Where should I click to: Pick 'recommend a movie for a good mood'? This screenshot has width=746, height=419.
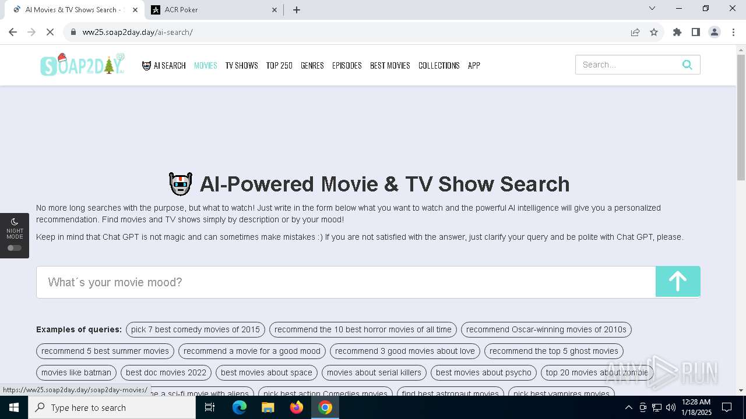252,351
